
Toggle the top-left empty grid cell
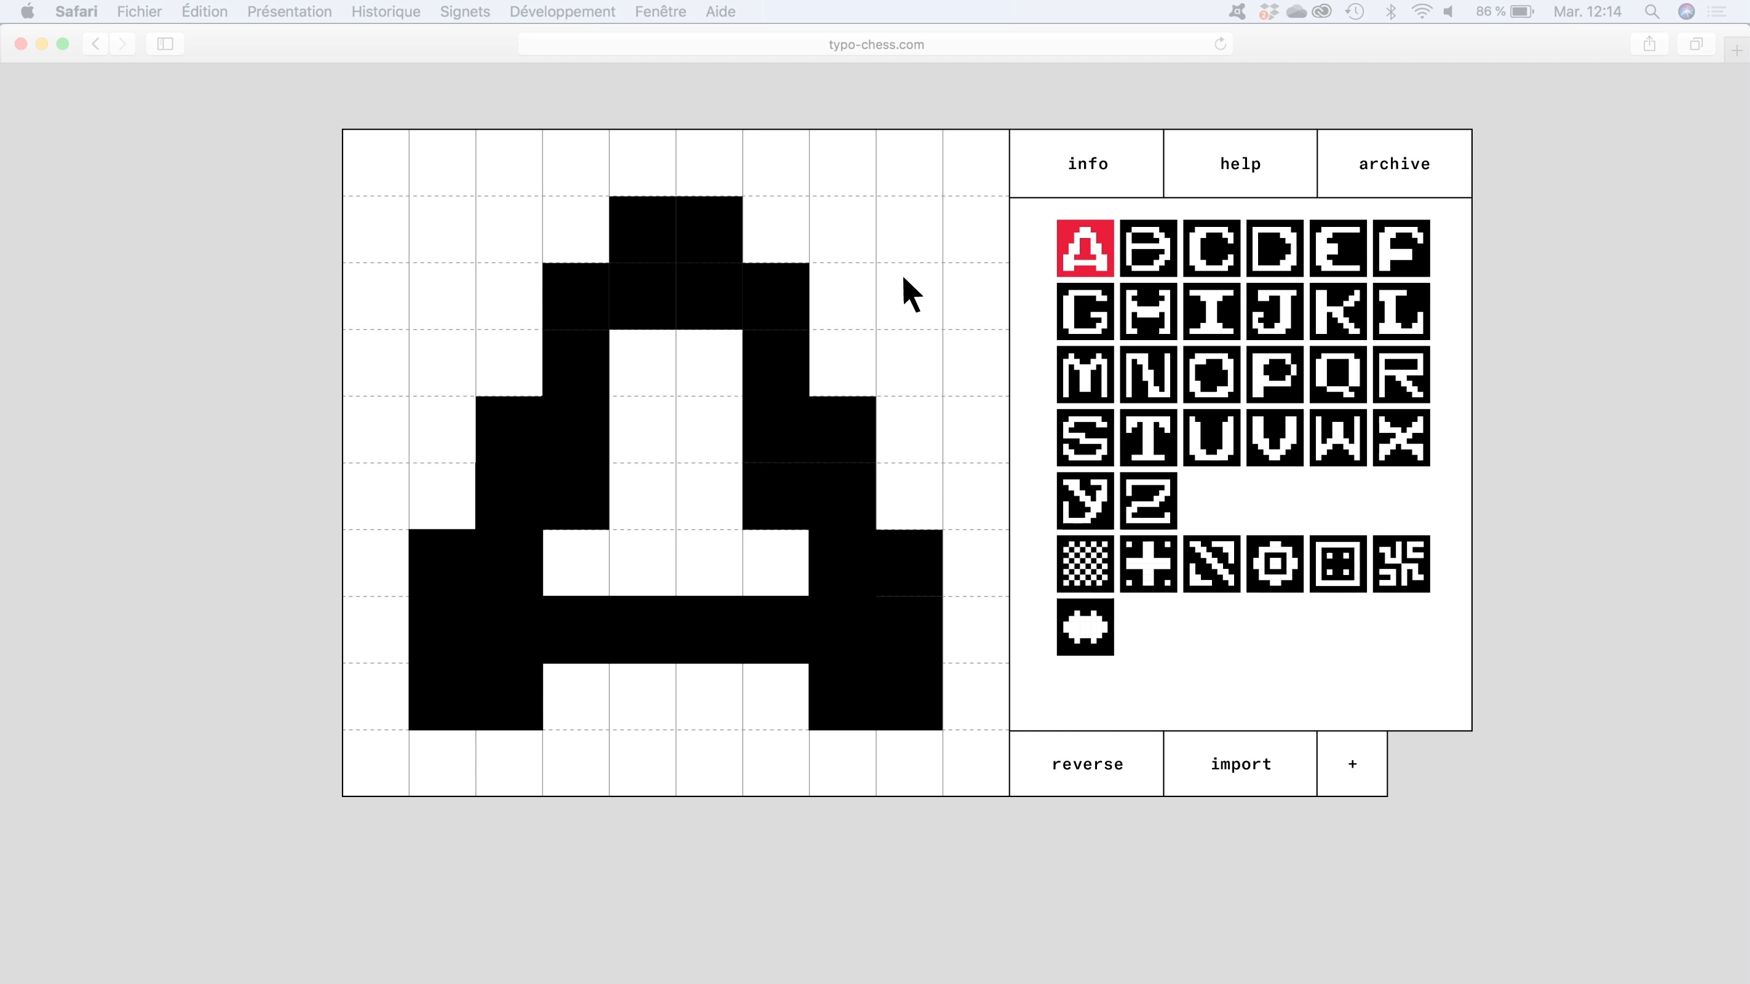click(376, 163)
